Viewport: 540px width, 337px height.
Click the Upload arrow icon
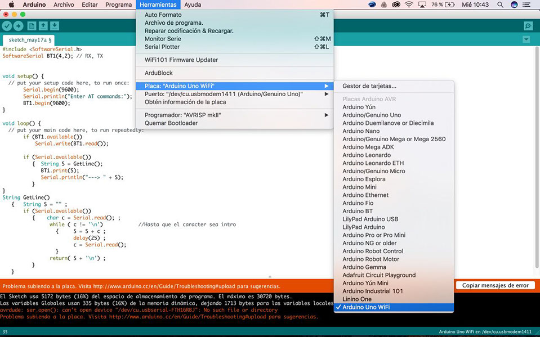point(18,26)
